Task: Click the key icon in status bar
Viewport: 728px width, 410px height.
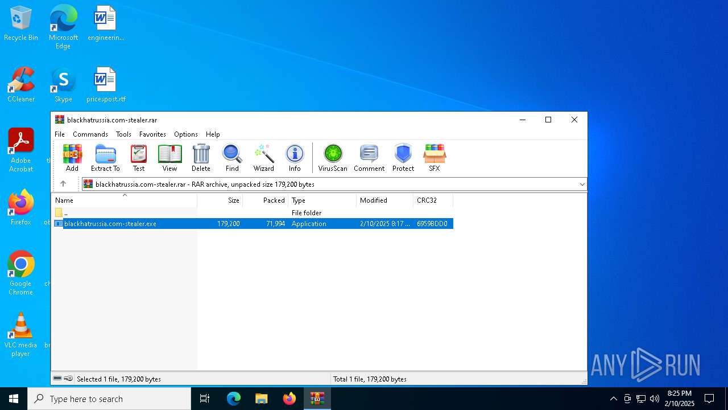Action: pos(68,379)
